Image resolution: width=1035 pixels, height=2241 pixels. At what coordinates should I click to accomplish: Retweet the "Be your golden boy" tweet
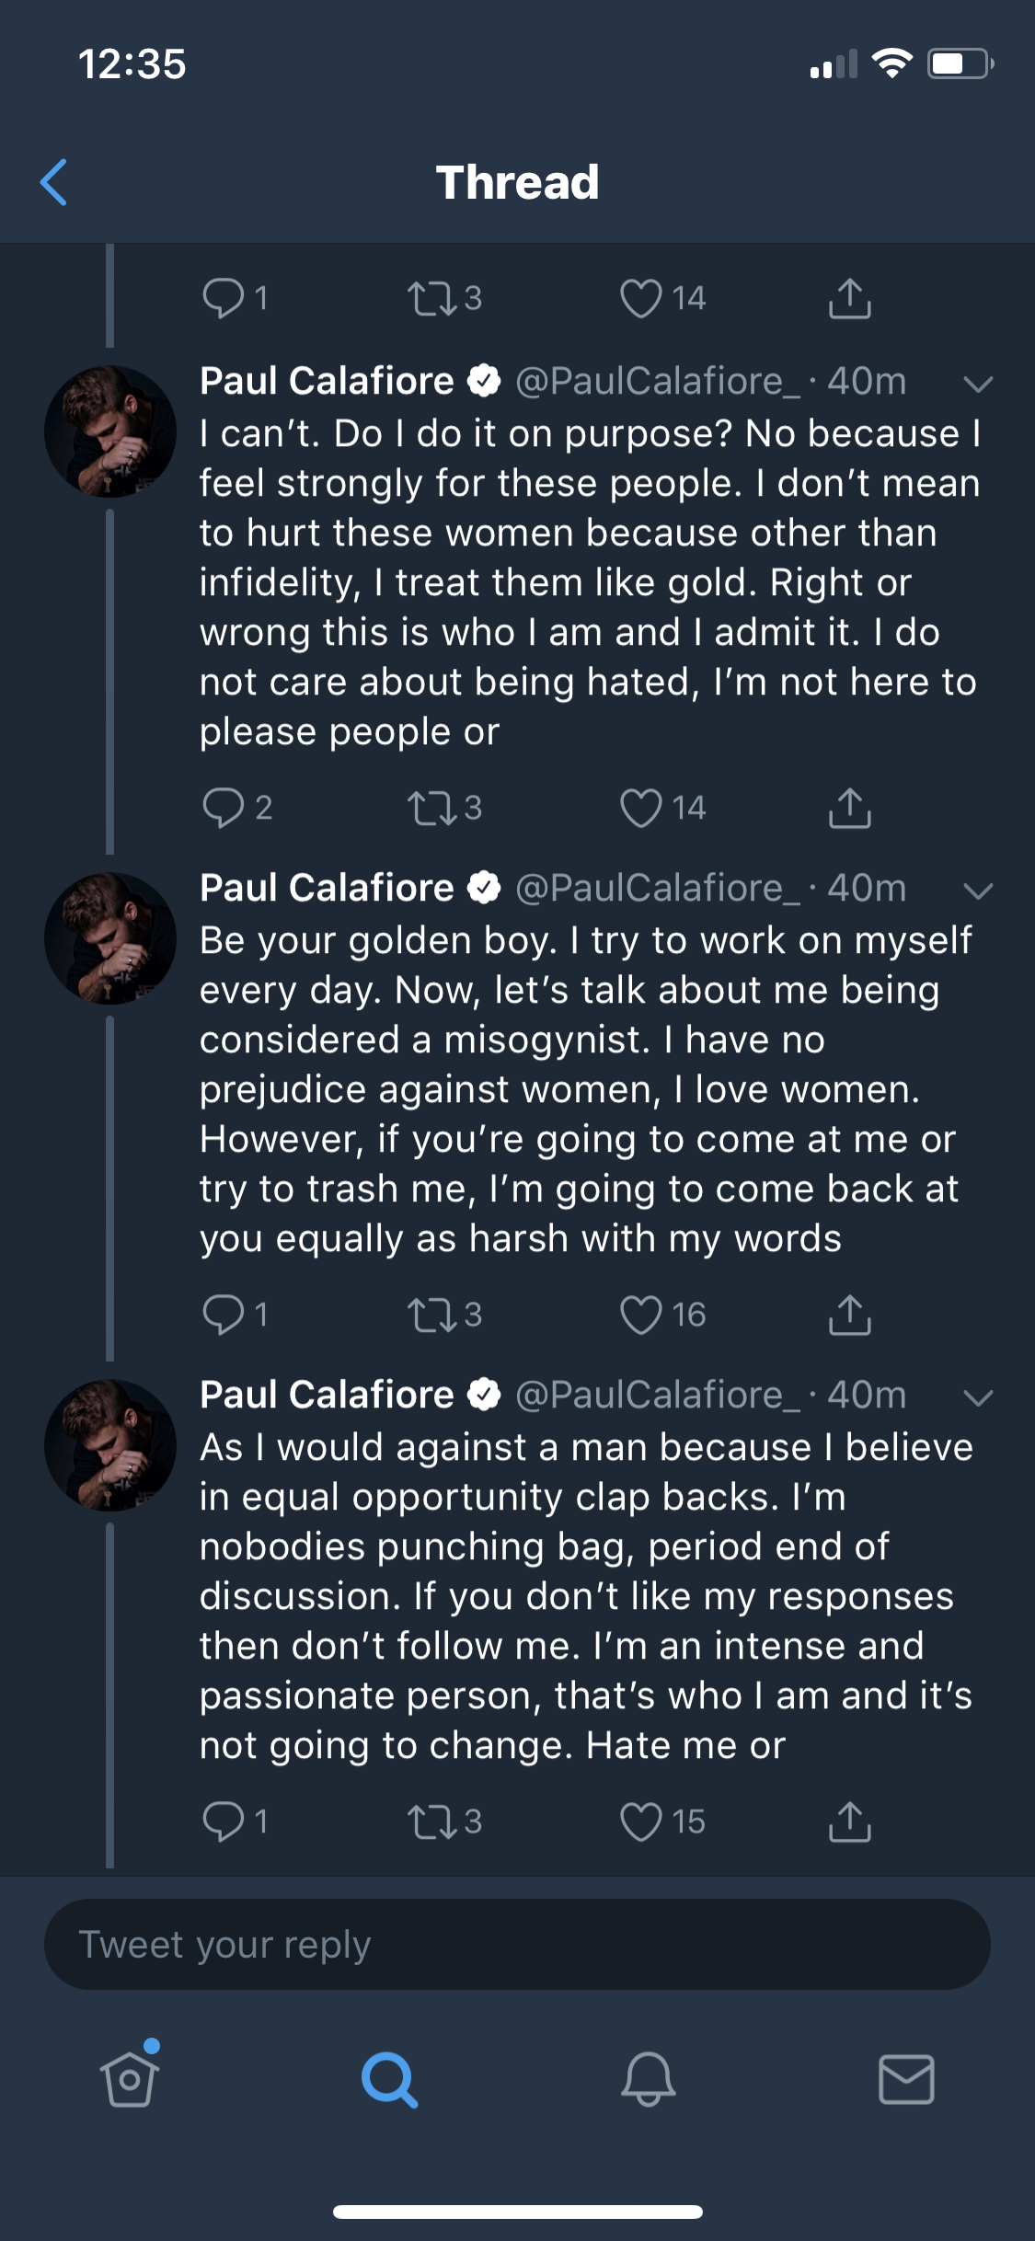click(x=432, y=1315)
